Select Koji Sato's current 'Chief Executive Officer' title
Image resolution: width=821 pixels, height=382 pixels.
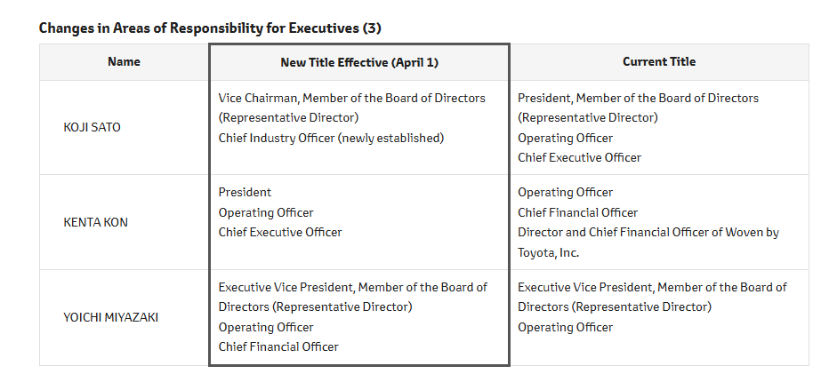pos(579,157)
